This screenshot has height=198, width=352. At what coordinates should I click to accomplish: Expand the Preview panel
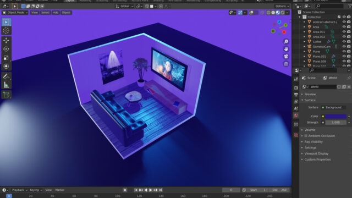[310, 94]
